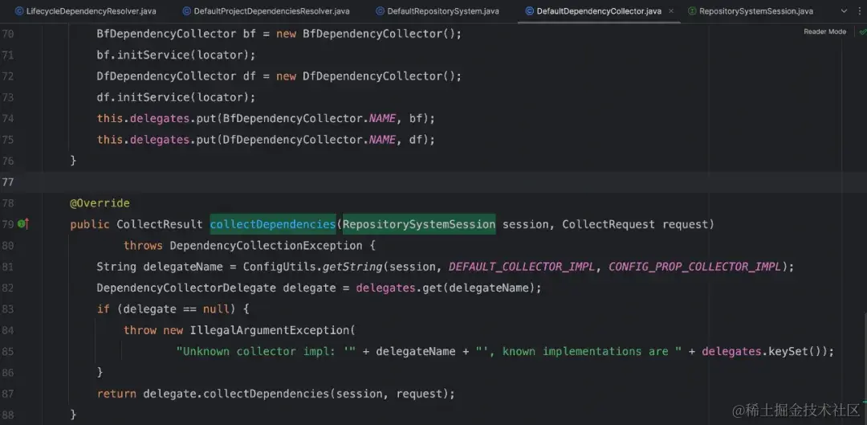867x425 pixels.
Task: Click getString method call
Action: 352,267
